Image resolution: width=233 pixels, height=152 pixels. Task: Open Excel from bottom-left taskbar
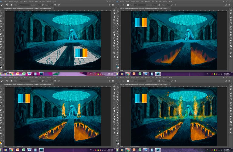23,150
